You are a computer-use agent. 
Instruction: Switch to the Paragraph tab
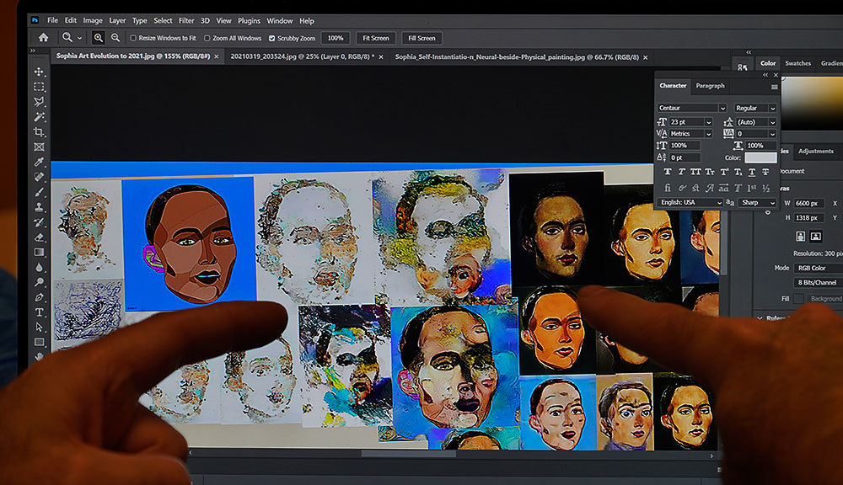pyautogui.click(x=710, y=86)
